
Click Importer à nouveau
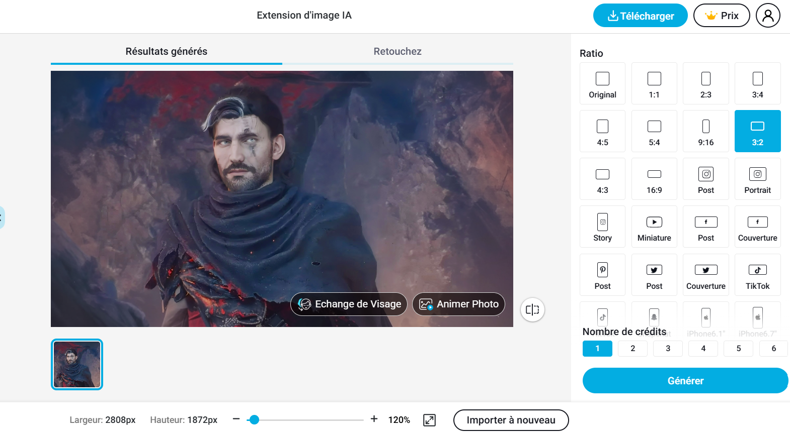(x=511, y=420)
